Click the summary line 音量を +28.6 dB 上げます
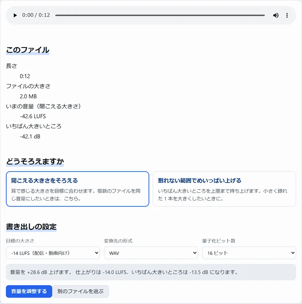The height and width of the screenshot is (304, 302). click(151, 272)
